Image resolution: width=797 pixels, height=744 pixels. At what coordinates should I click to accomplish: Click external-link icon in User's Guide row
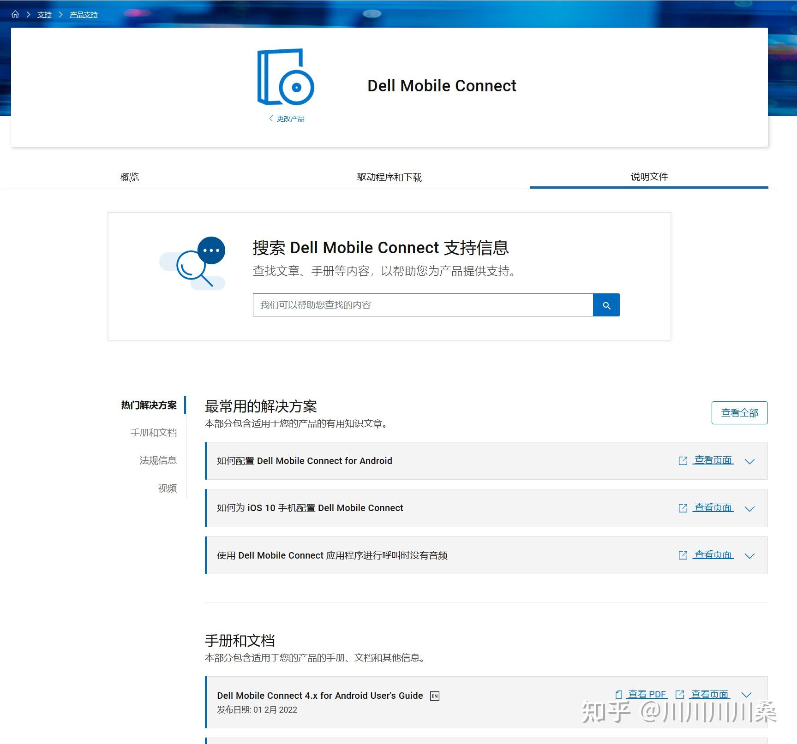(680, 694)
